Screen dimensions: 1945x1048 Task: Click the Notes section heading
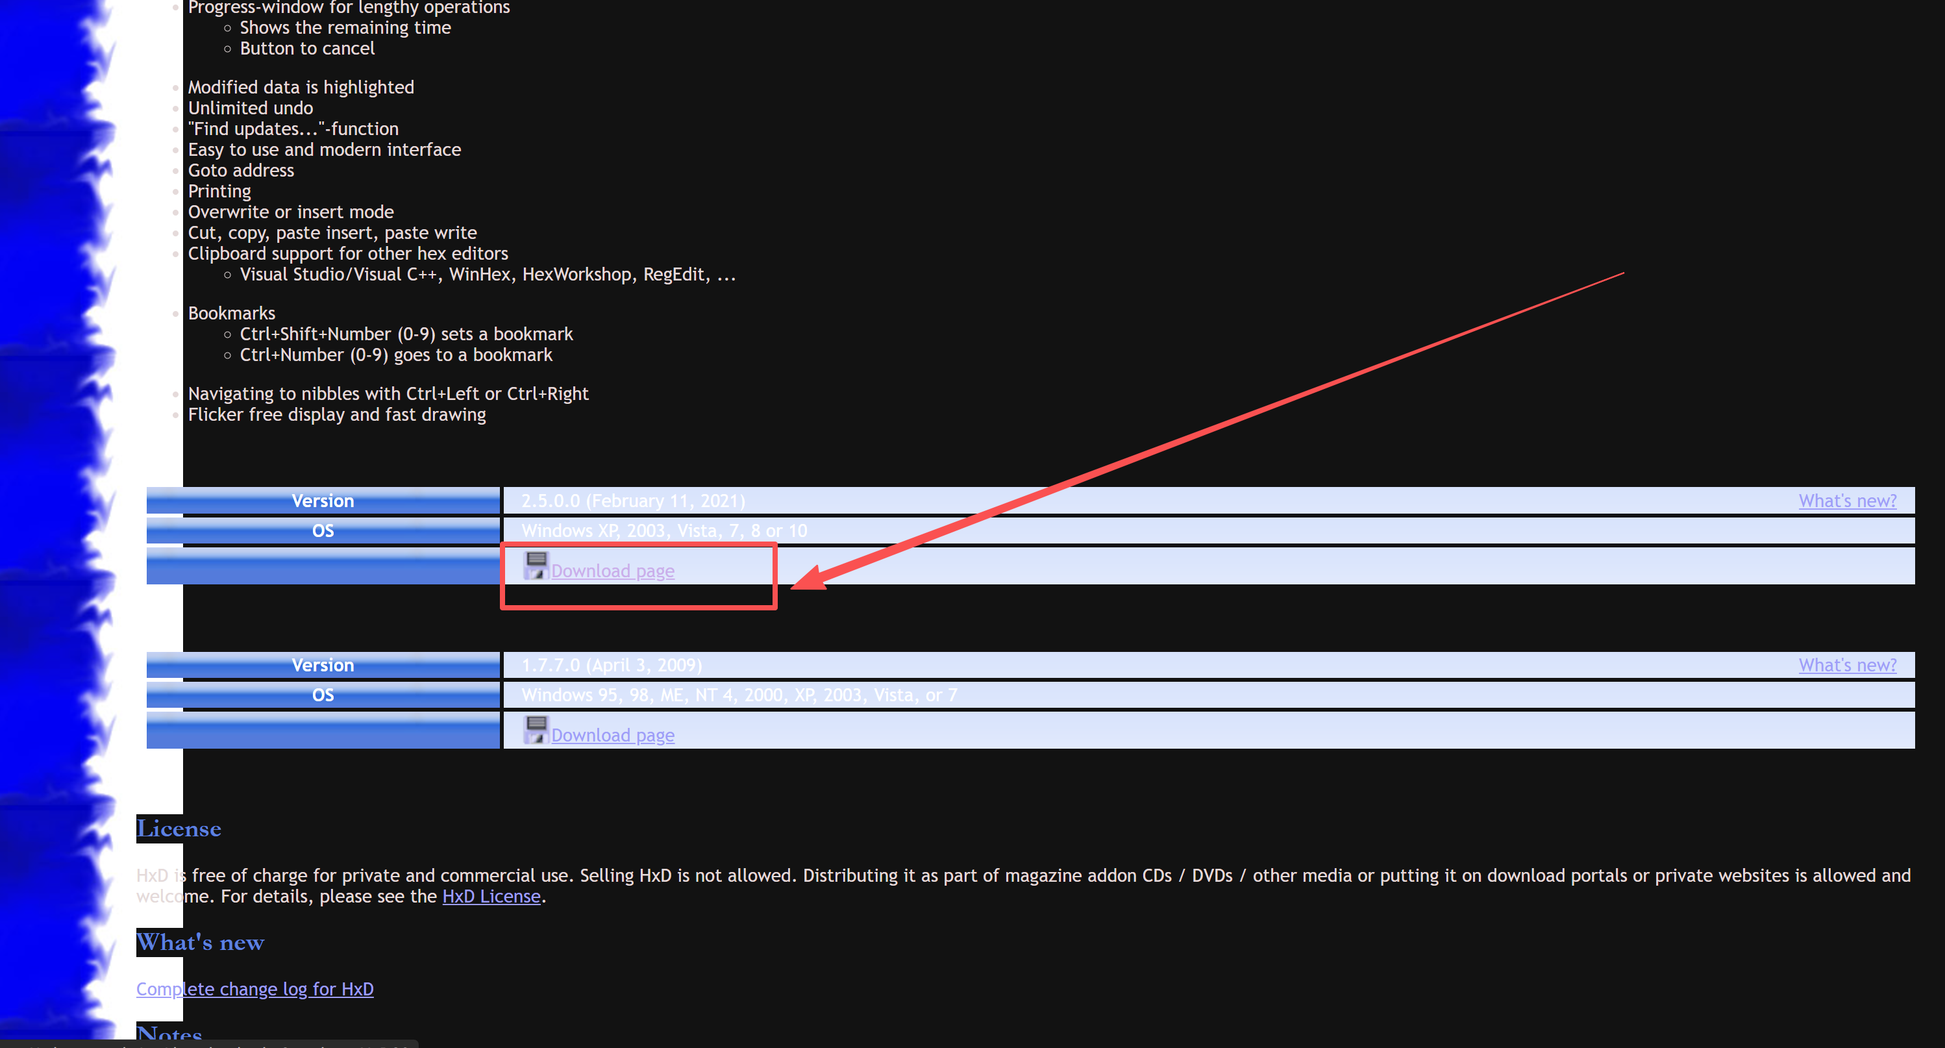tap(169, 1033)
